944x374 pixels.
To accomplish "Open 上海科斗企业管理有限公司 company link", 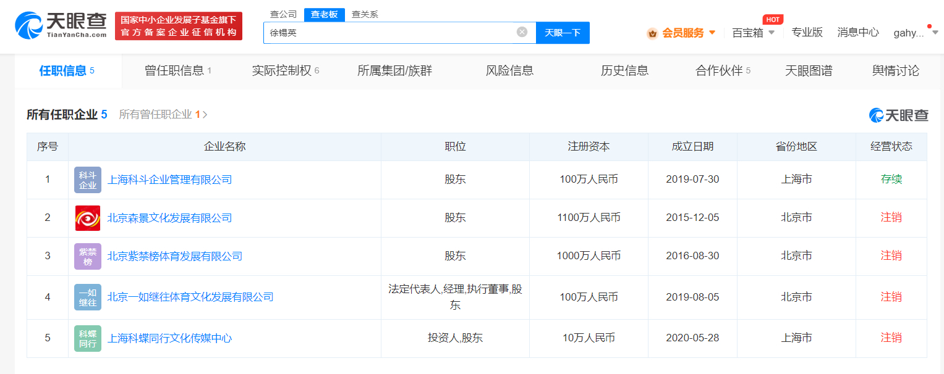I will [170, 180].
